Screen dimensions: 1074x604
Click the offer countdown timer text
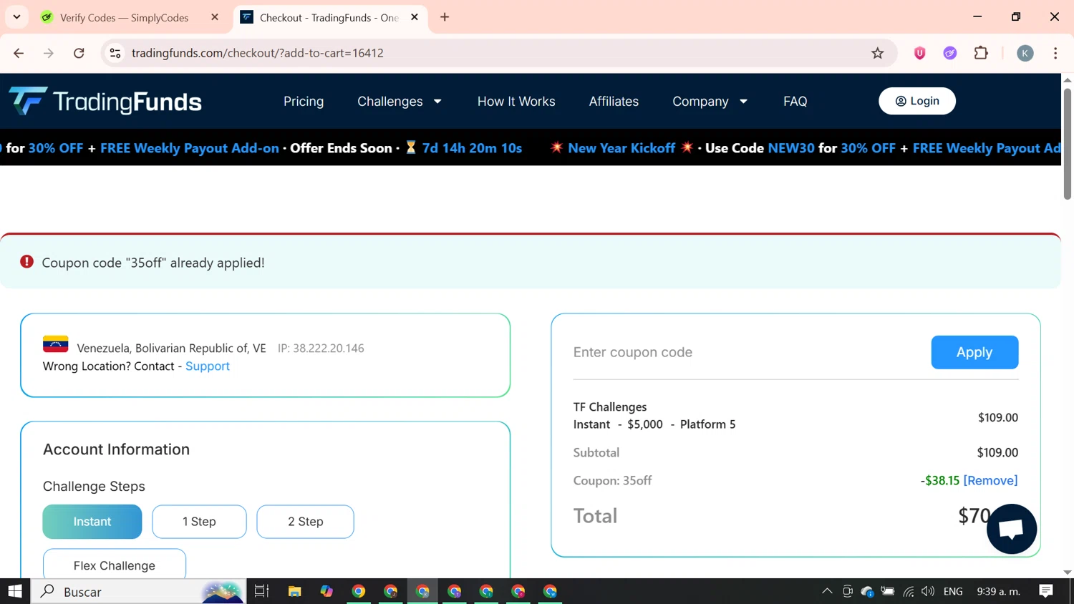point(472,148)
